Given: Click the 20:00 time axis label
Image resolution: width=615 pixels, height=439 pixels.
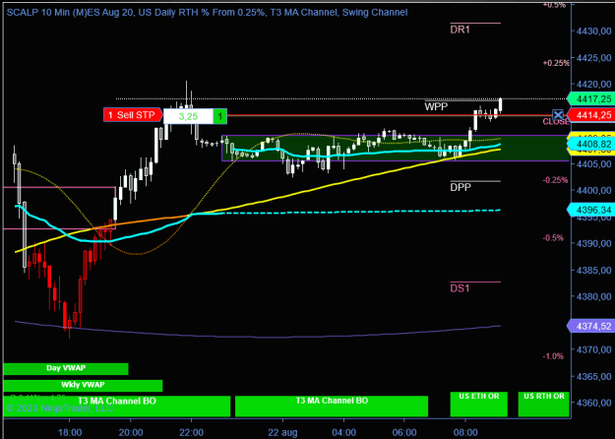Looking at the screenshot, I should point(131,433).
